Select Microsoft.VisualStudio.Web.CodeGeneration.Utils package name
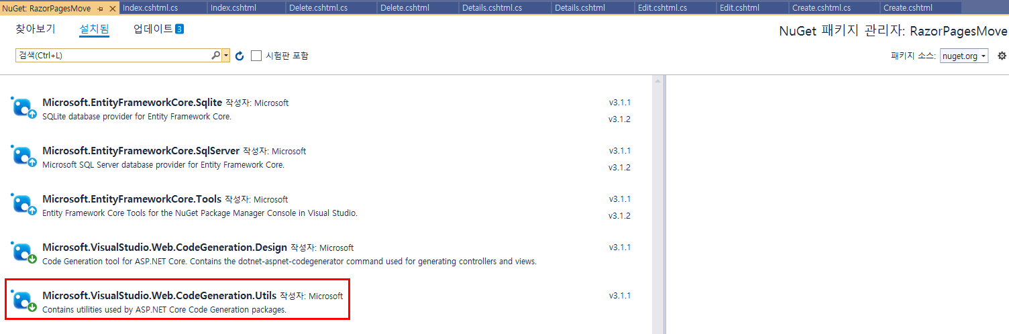The image size is (1009, 334). [160, 296]
